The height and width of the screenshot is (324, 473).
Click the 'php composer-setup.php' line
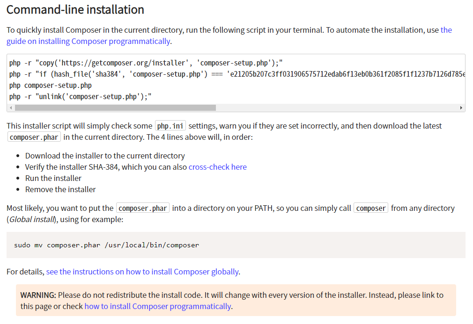pos(51,86)
